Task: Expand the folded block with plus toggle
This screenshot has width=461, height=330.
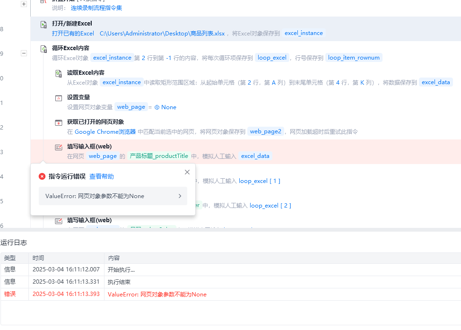Action: [x=24, y=4]
